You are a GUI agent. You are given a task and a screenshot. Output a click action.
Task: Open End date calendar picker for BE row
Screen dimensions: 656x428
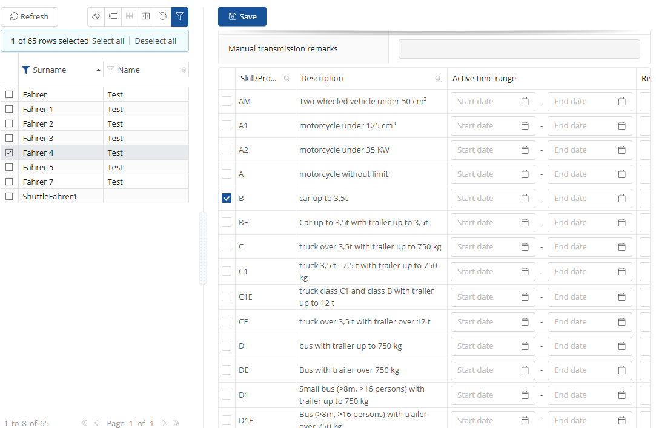click(621, 223)
